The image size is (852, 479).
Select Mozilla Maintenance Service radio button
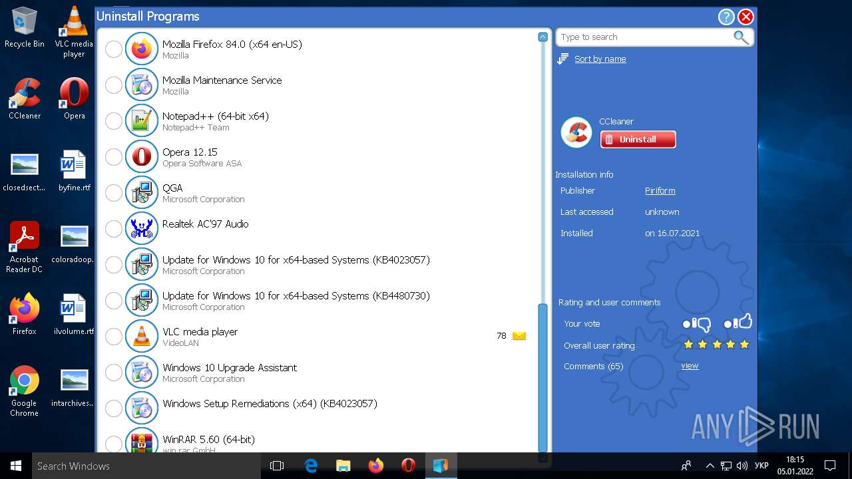[x=114, y=85]
